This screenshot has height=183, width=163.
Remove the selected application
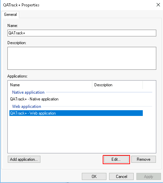(x=143, y=159)
